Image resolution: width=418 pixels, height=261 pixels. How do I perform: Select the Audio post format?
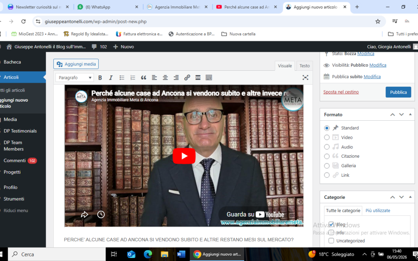(327, 147)
